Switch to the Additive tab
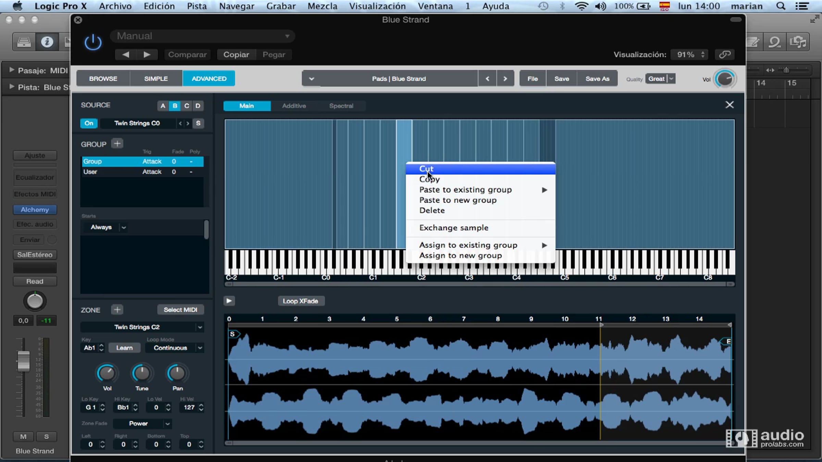822x462 pixels. click(x=294, y=106)
